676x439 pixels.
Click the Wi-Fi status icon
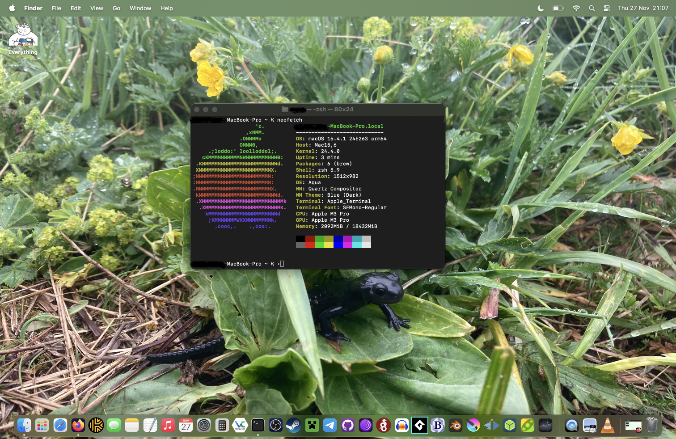click(x=576, y=8)
